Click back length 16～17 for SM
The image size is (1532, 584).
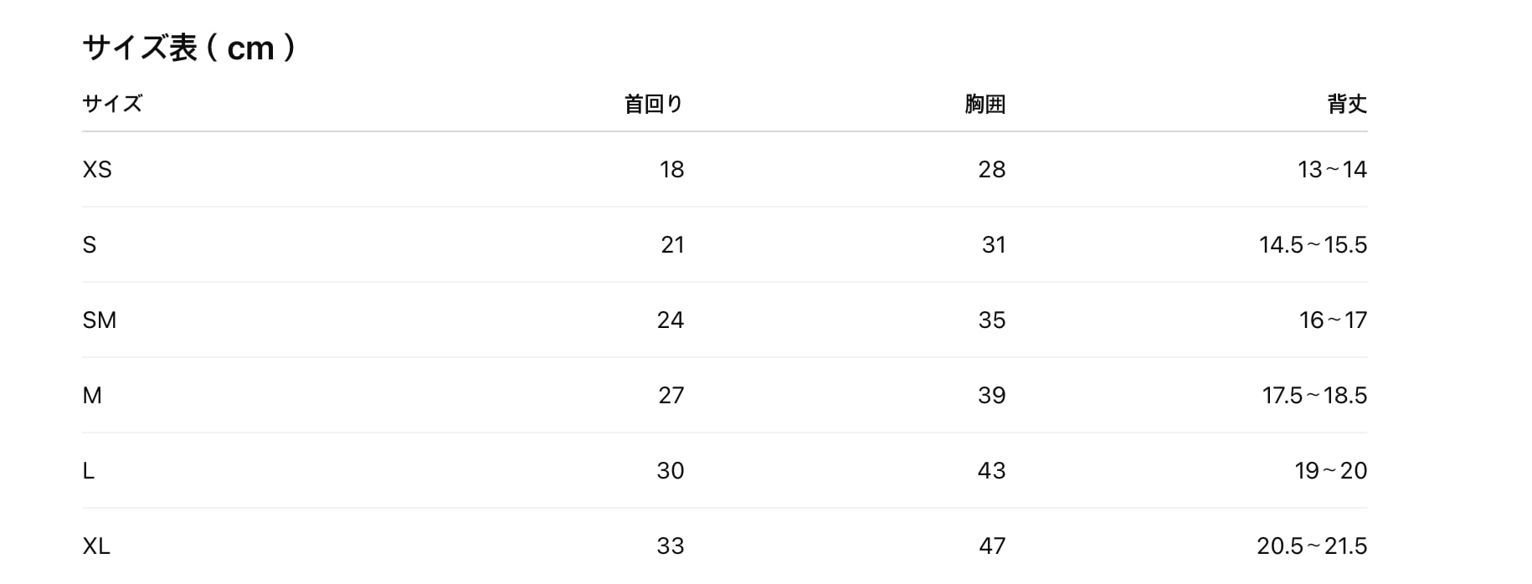point(1333,320)
